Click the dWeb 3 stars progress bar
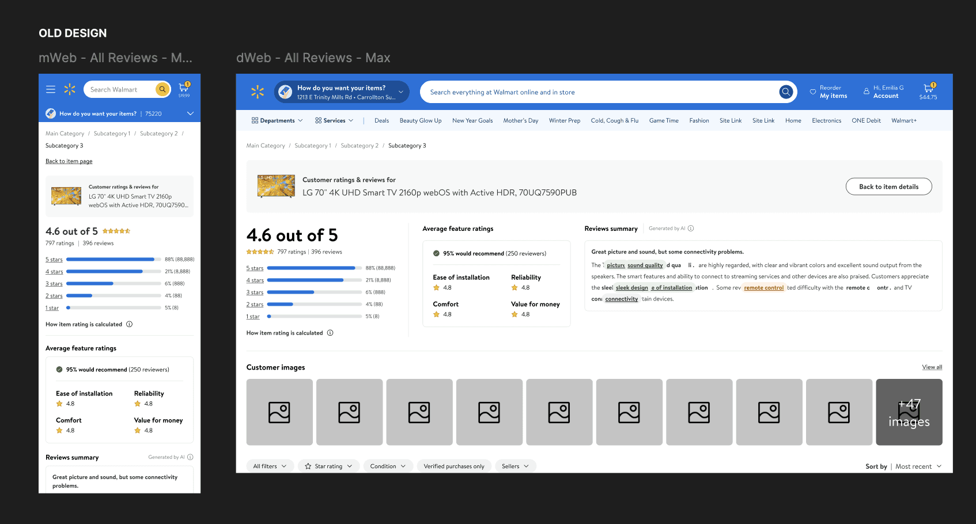The height and width of the screenshot is (524, 976). (x=315, y=292)
